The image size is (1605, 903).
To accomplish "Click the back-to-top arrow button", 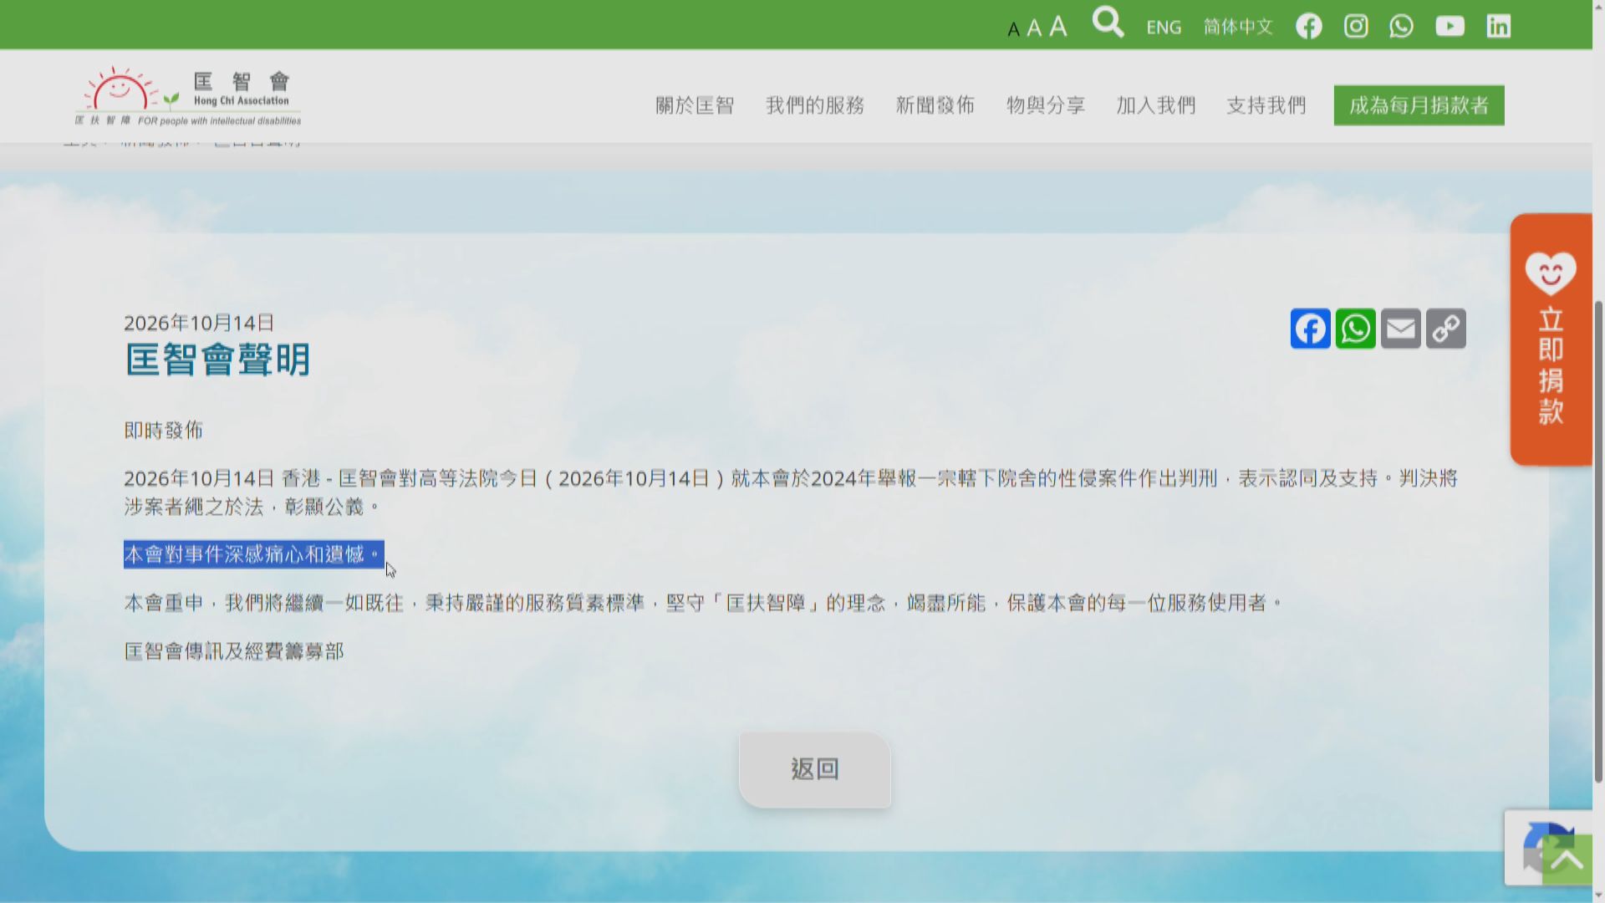I will coord(1567,860).
